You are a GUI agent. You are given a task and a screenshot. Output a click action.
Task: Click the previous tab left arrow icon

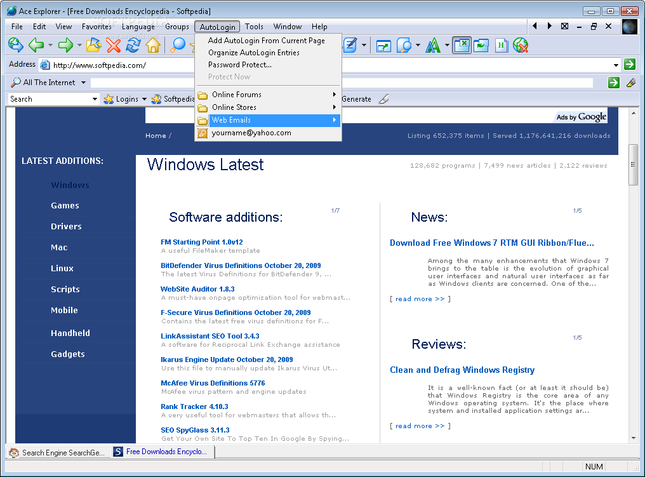click(x=535, y=26)
